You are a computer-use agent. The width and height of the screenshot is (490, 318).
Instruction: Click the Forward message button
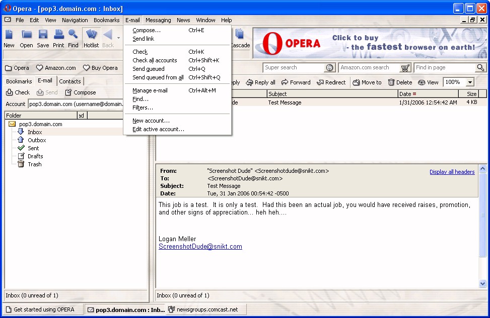tap(296, 82)
